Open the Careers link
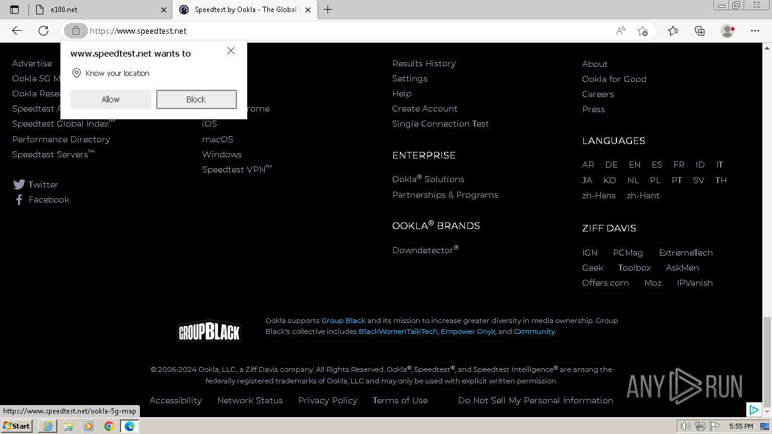This screenshot has height=434, width=772. (598, 94)
